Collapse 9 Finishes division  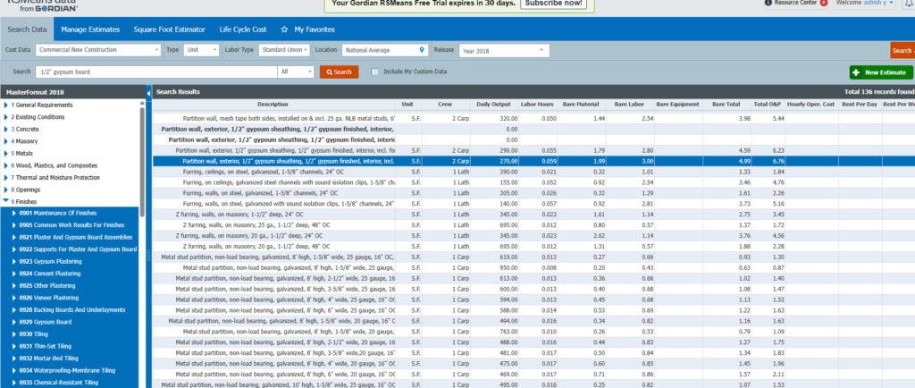click(x=6, y=201)
